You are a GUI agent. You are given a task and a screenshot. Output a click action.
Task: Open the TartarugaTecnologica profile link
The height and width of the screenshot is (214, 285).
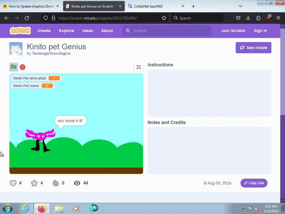[x=51, y=53]
